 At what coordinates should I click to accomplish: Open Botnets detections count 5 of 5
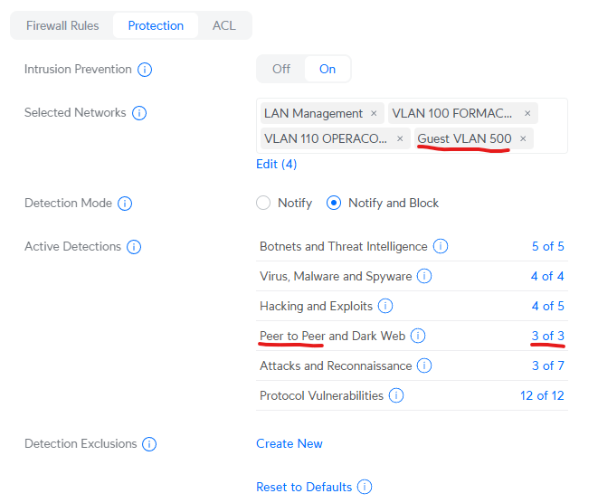[547, 247]
